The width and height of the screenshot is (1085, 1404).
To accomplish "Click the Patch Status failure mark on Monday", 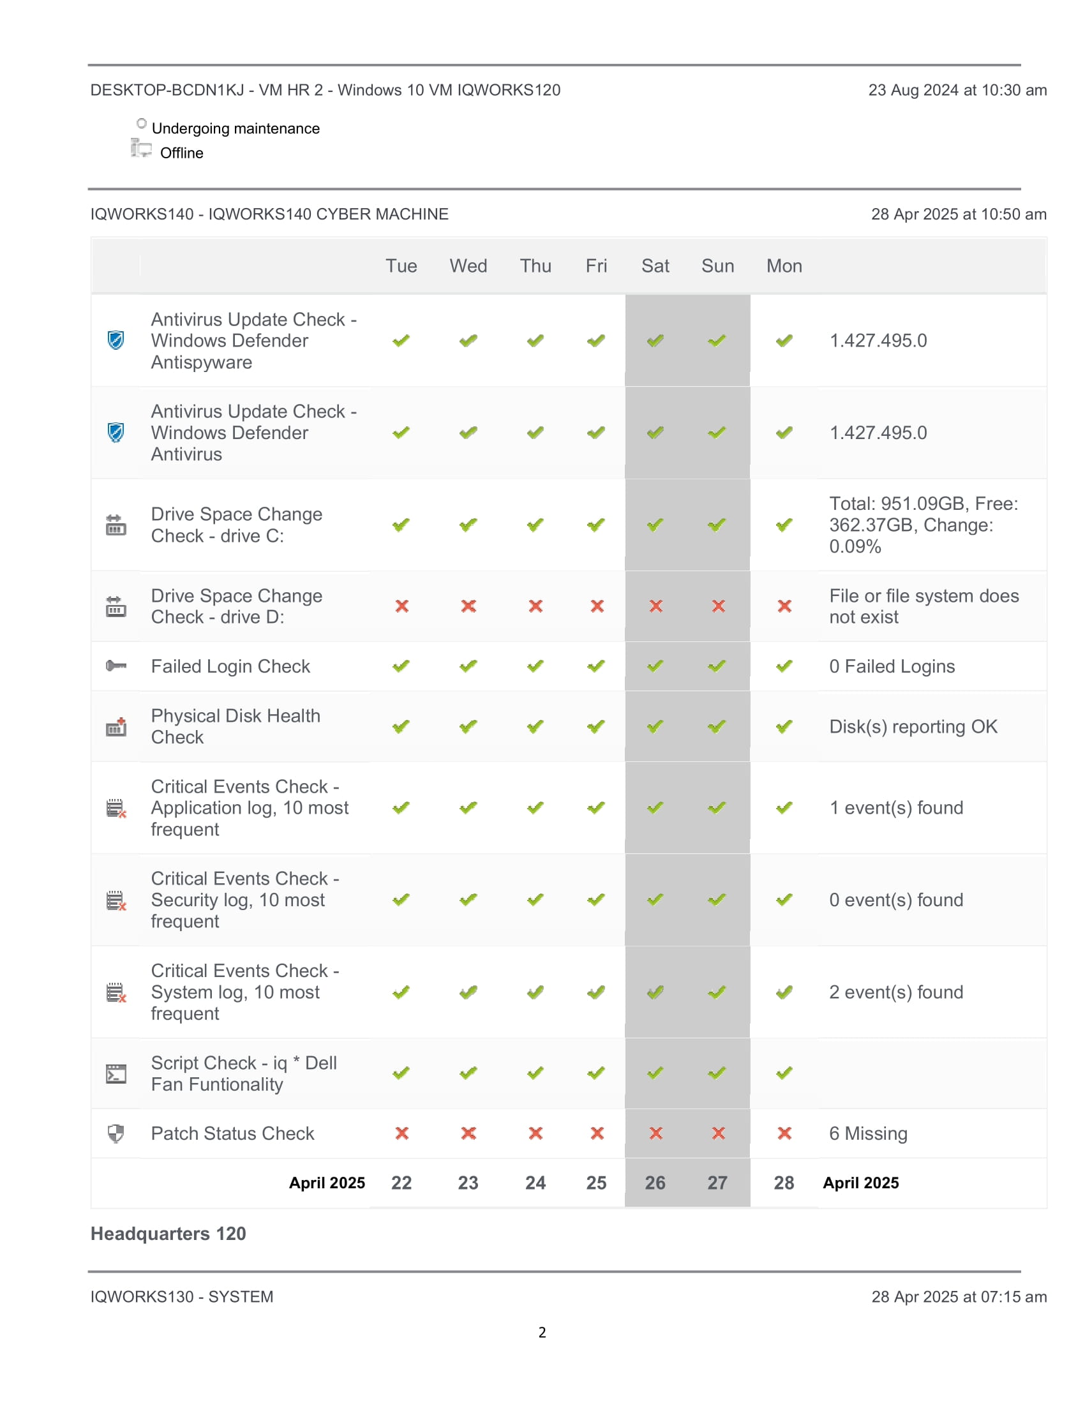I will click(784, 1133).
